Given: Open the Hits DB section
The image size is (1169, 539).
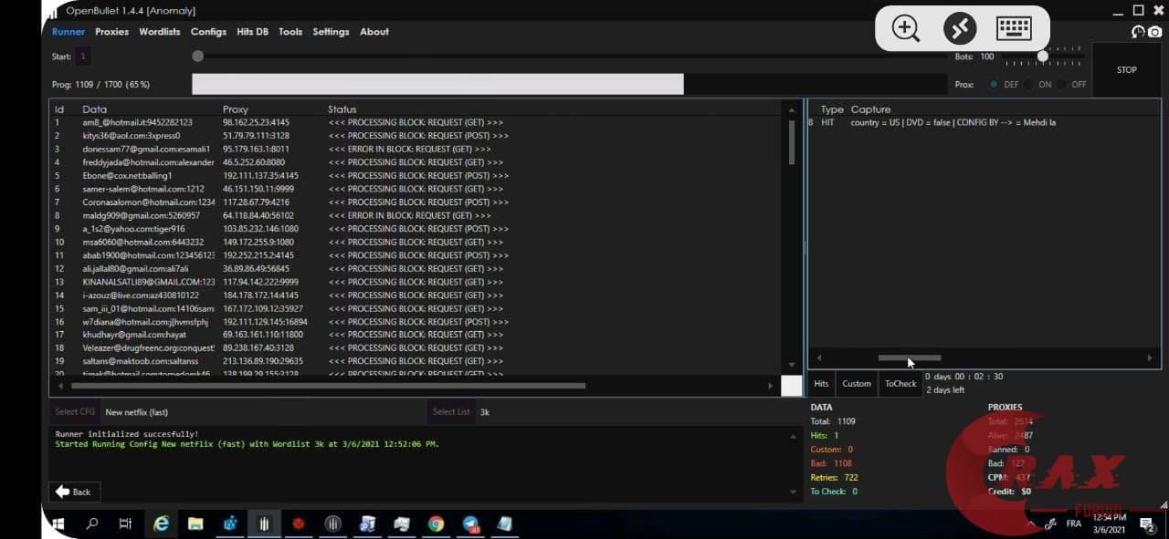Looking at the screenshot, I should point(252,31).
